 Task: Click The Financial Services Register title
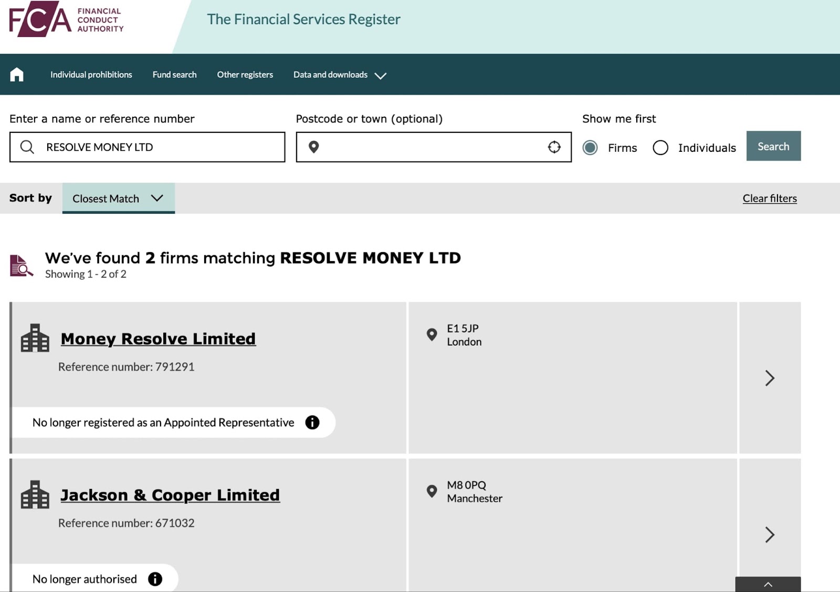303,19
